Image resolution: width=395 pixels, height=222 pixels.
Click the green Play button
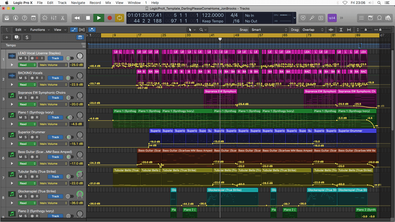pos(99,18)
